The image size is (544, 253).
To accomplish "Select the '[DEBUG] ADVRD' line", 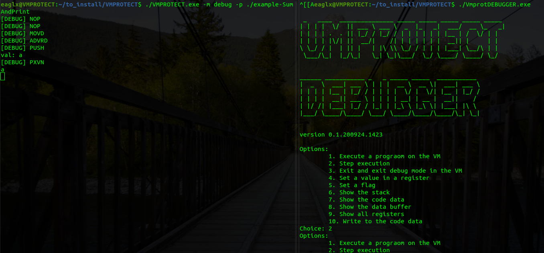I will click(24, 41).
